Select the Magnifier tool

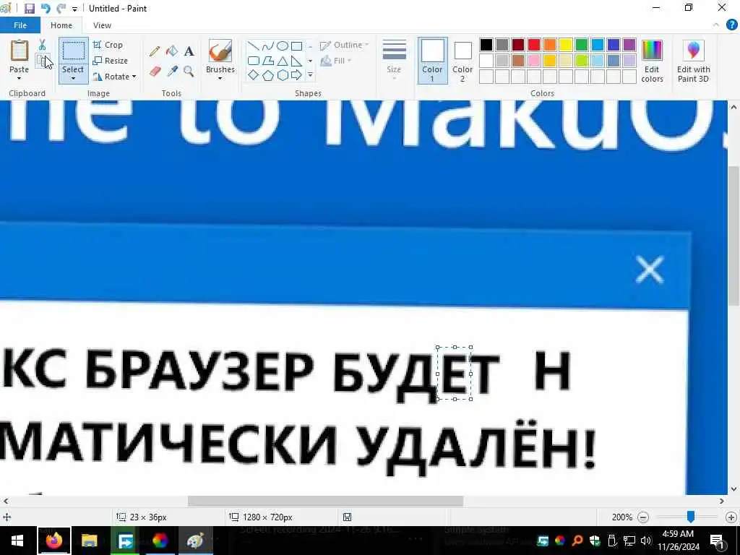pos(189,72)
